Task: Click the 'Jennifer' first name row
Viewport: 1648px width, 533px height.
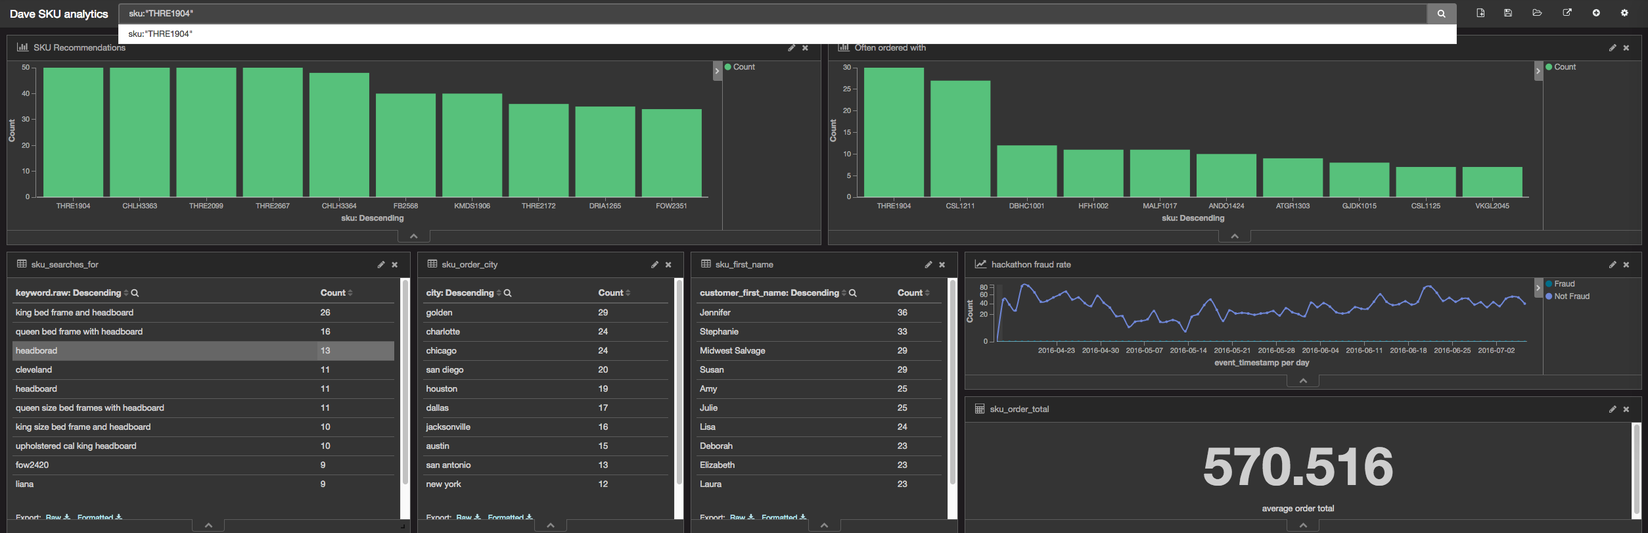Action: click(820, 313)
